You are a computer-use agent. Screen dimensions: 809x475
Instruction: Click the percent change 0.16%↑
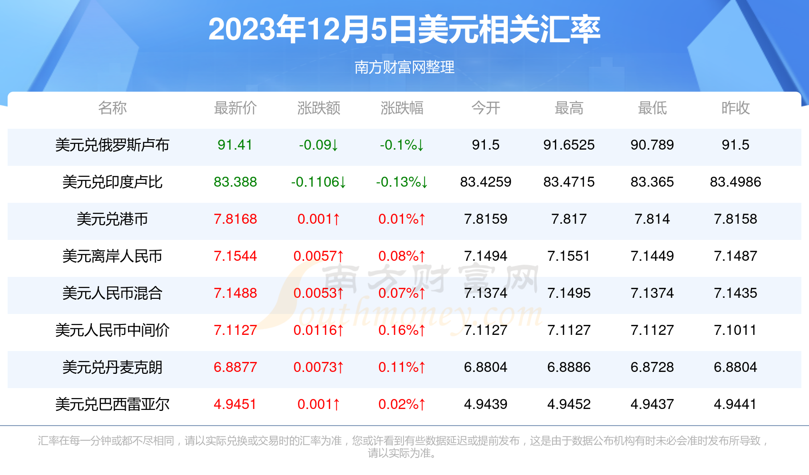pos(402,330)
